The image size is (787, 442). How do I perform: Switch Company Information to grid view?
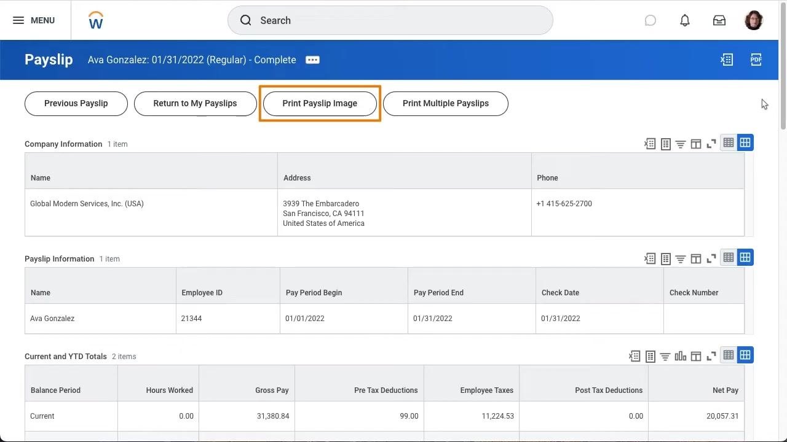coord(745,142)
